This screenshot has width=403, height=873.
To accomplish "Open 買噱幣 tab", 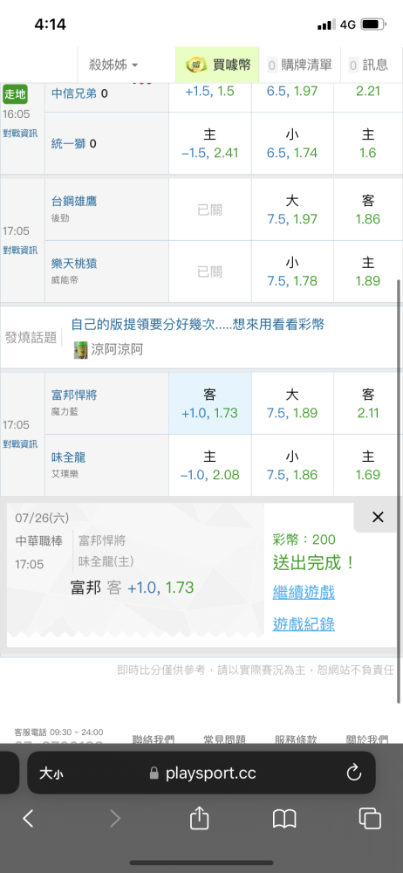I will [218, 65].
